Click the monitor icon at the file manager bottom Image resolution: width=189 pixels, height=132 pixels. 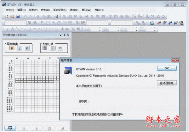[10, 128]
